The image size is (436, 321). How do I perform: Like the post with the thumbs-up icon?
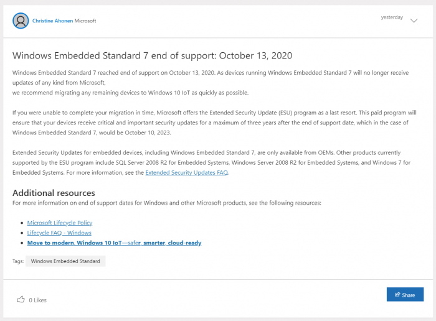[21, 299]
